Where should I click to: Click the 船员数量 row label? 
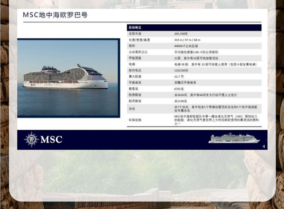tap(135, 101)
